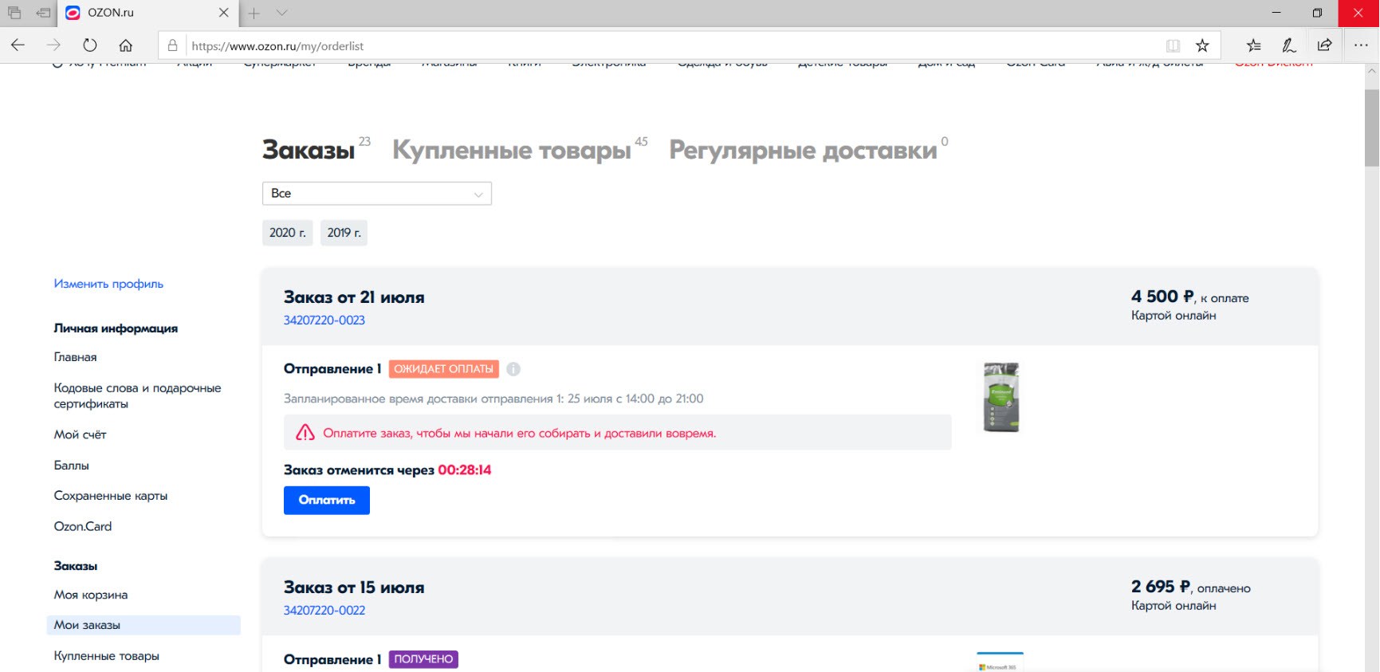The height and width of the screenshot is (672, 1380).
Task: Click the add notes pen icon
Action: point(1288,45)
